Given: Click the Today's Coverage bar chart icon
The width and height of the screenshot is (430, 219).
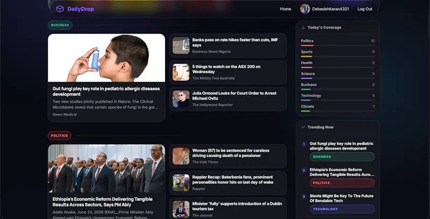Looking at the screenshot, I should pyautogui.click(x=303, y=27).
